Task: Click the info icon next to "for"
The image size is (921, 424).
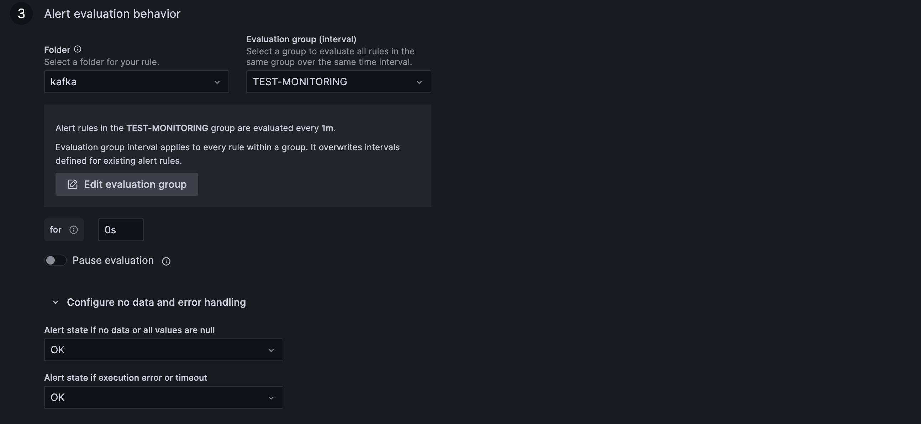Action: (74, 230)
